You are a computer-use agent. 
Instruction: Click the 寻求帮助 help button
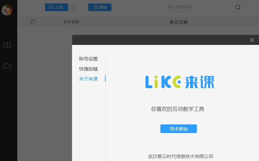(x=179, y=129)
